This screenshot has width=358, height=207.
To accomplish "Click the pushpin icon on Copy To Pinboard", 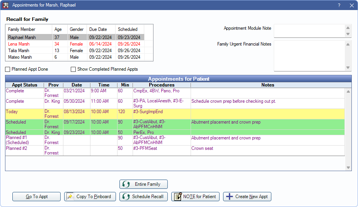I will [70, 197].
